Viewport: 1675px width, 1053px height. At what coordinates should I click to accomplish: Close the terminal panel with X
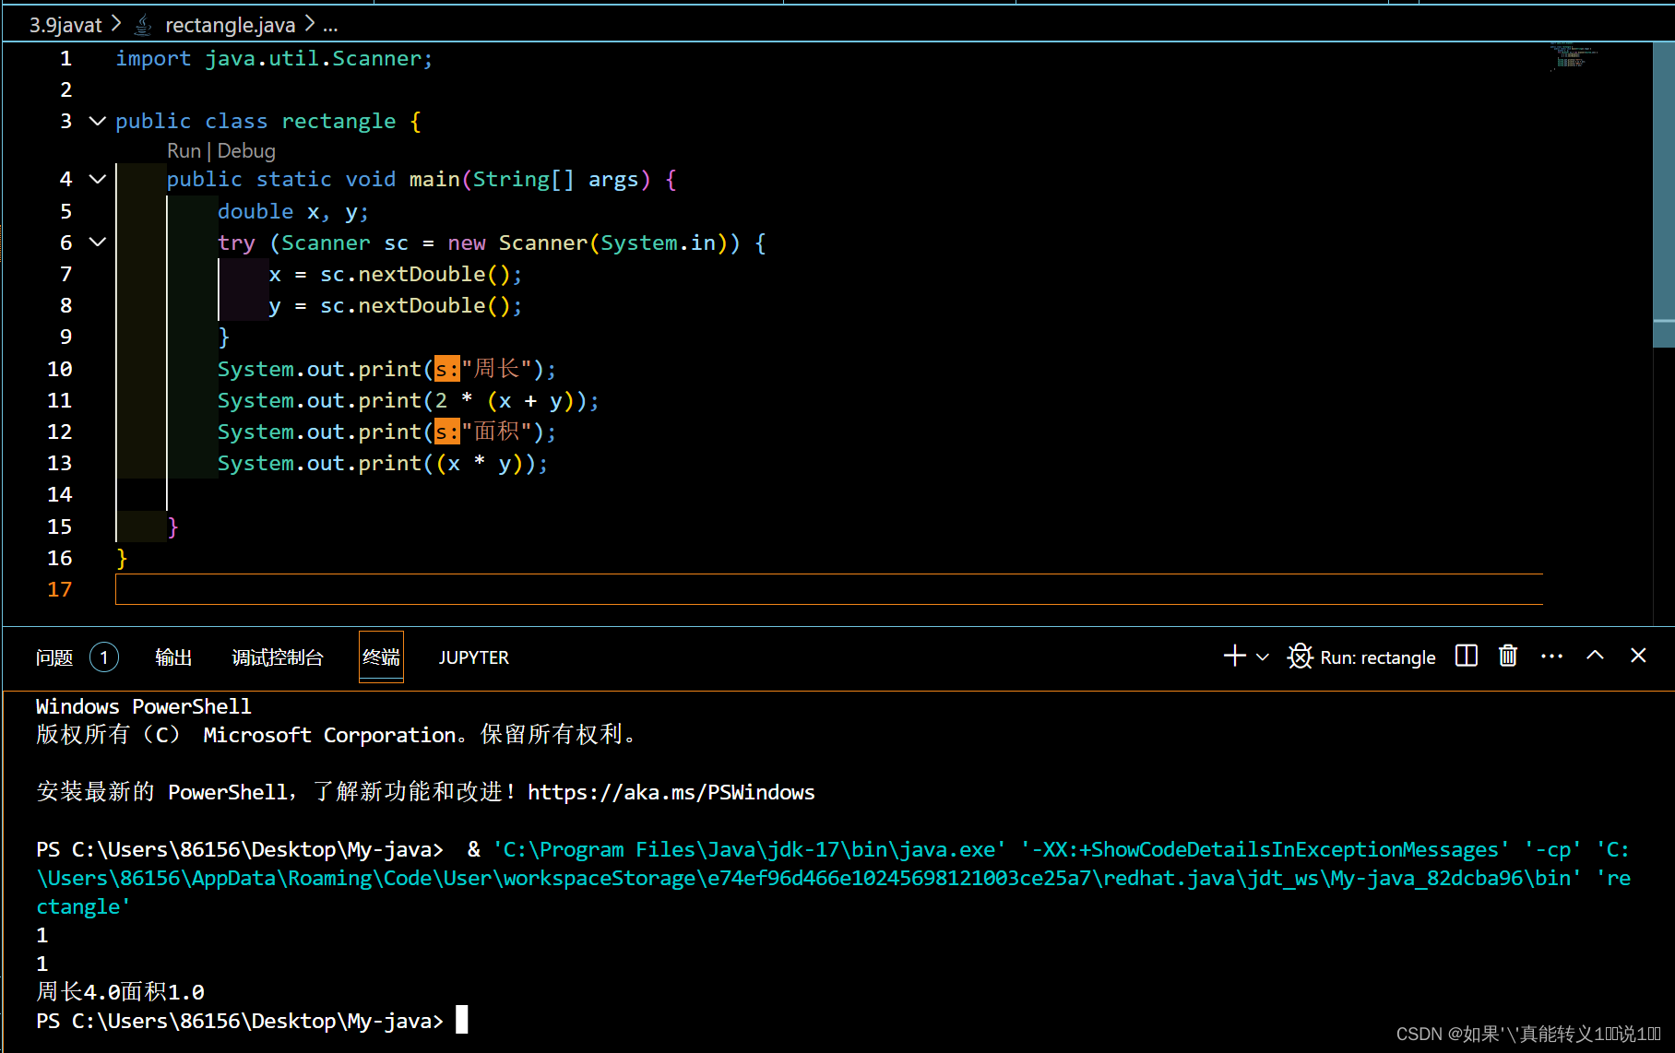point(1638,655)
